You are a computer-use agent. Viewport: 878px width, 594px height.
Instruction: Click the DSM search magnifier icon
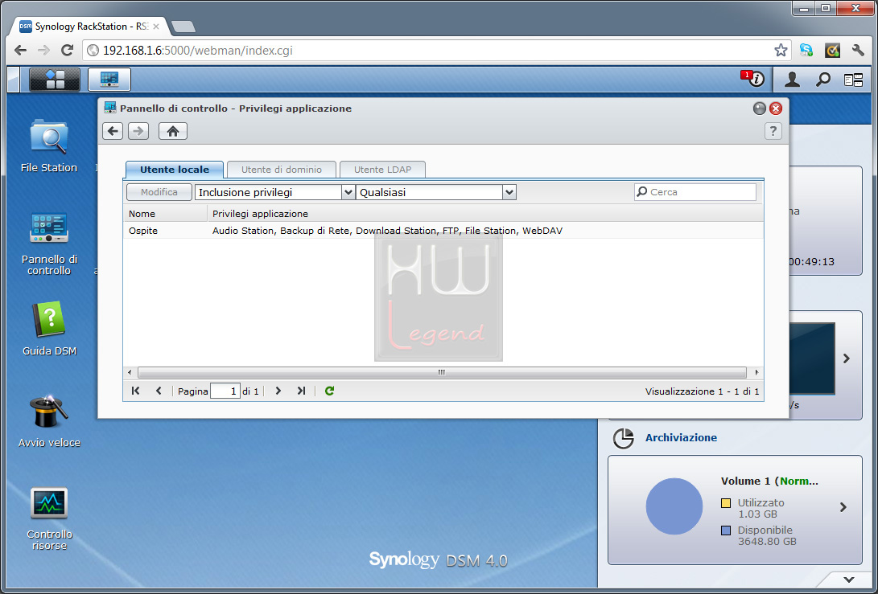822,80
